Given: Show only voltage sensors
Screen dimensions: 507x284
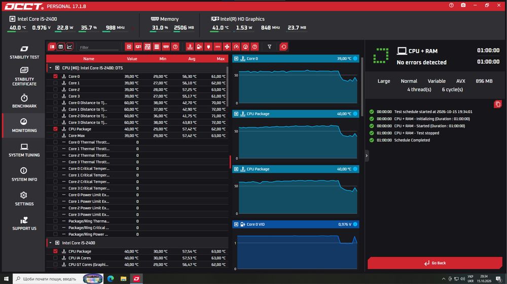Looking at the screenshot, I should coord(199,46).
